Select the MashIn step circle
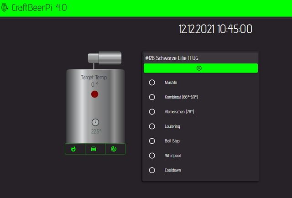The height and width of the screenshot is (198, 292). 152,83
